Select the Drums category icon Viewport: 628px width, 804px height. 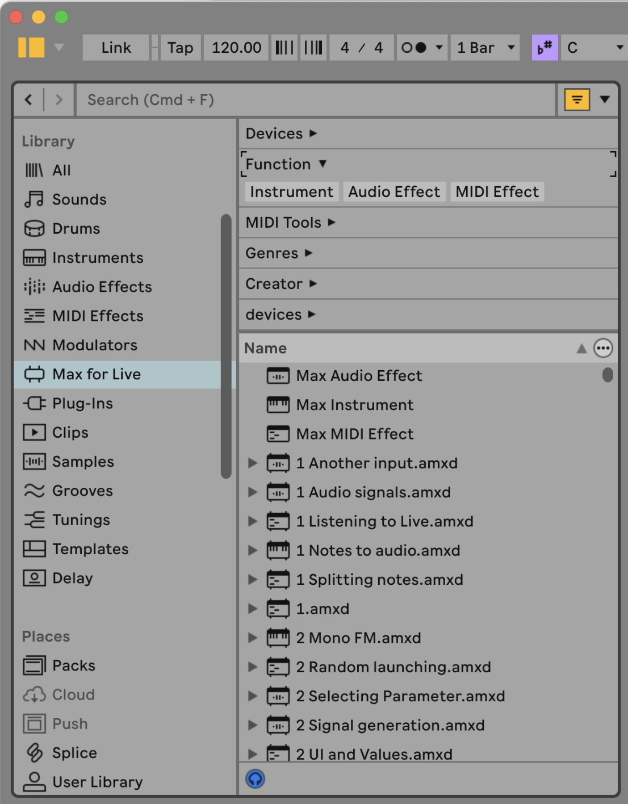(x=34, y=228)
